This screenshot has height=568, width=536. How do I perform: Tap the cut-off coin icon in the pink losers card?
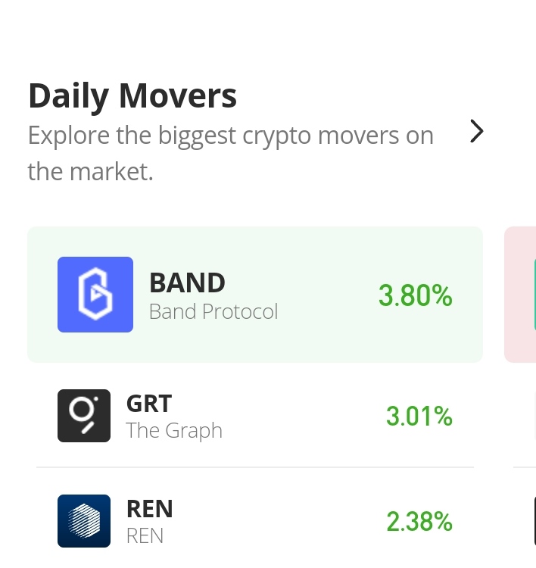pyautogui.click(x=535, y=295)
